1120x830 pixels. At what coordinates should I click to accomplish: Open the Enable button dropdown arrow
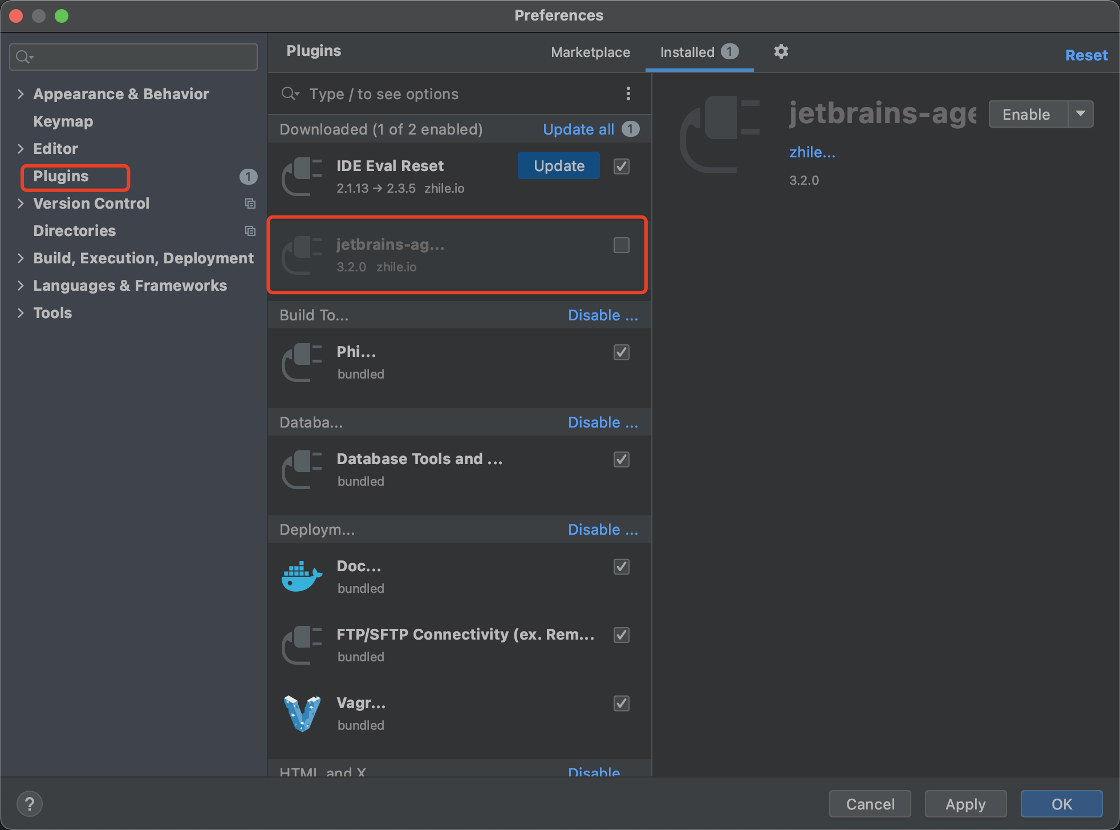click(1081, 114)
